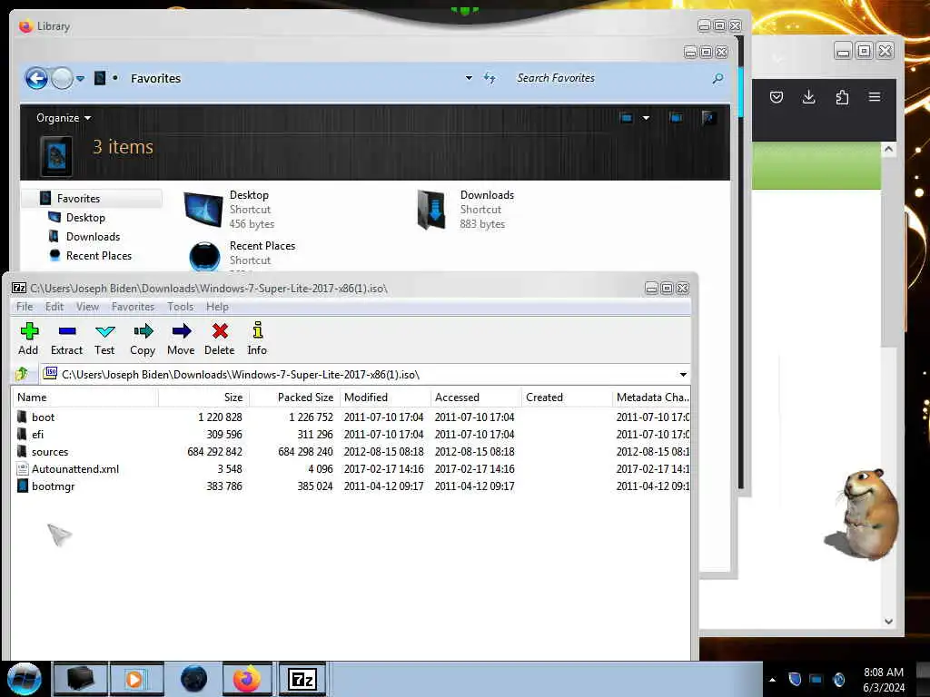Select Desktop in the navigation pane
This screenshot has width=930, height=697.
pyautogui.click(x=85, y=218)
